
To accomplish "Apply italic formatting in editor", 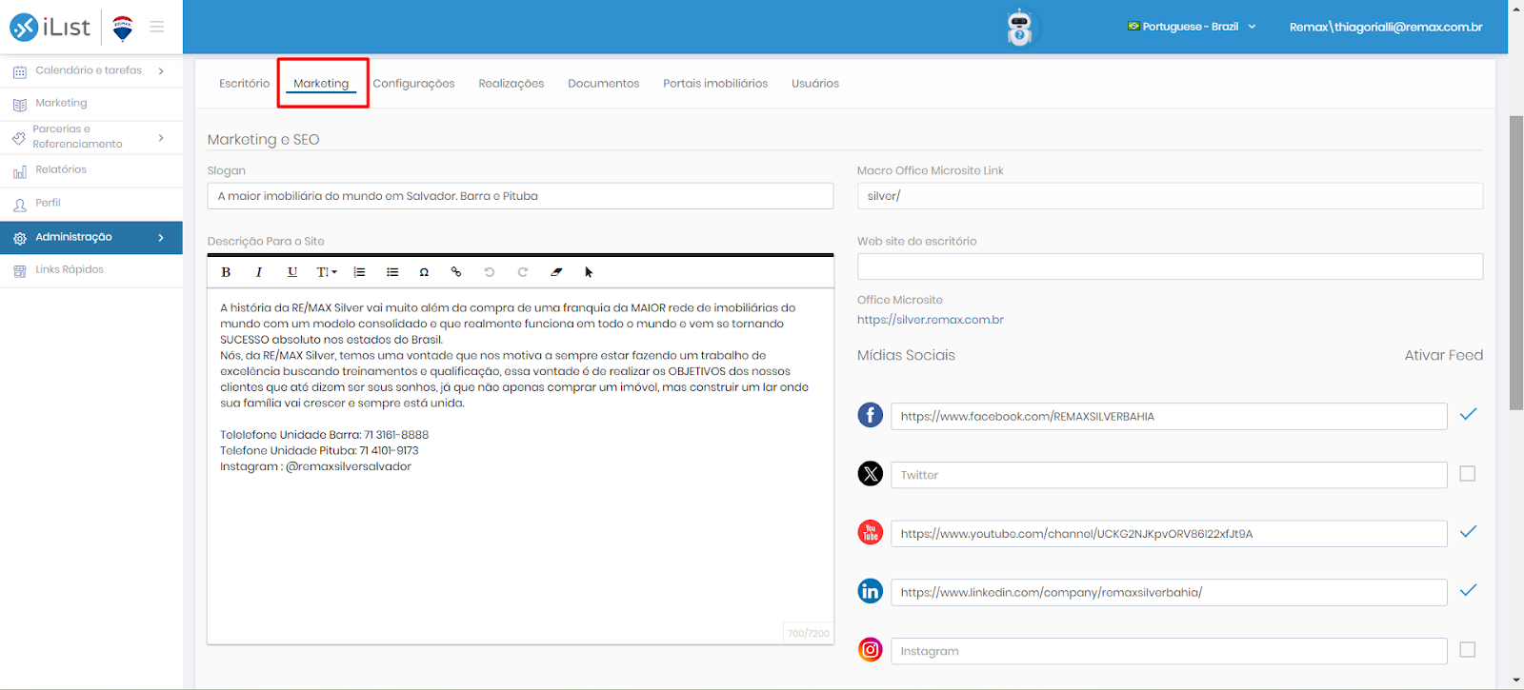I will click(258, 272).
